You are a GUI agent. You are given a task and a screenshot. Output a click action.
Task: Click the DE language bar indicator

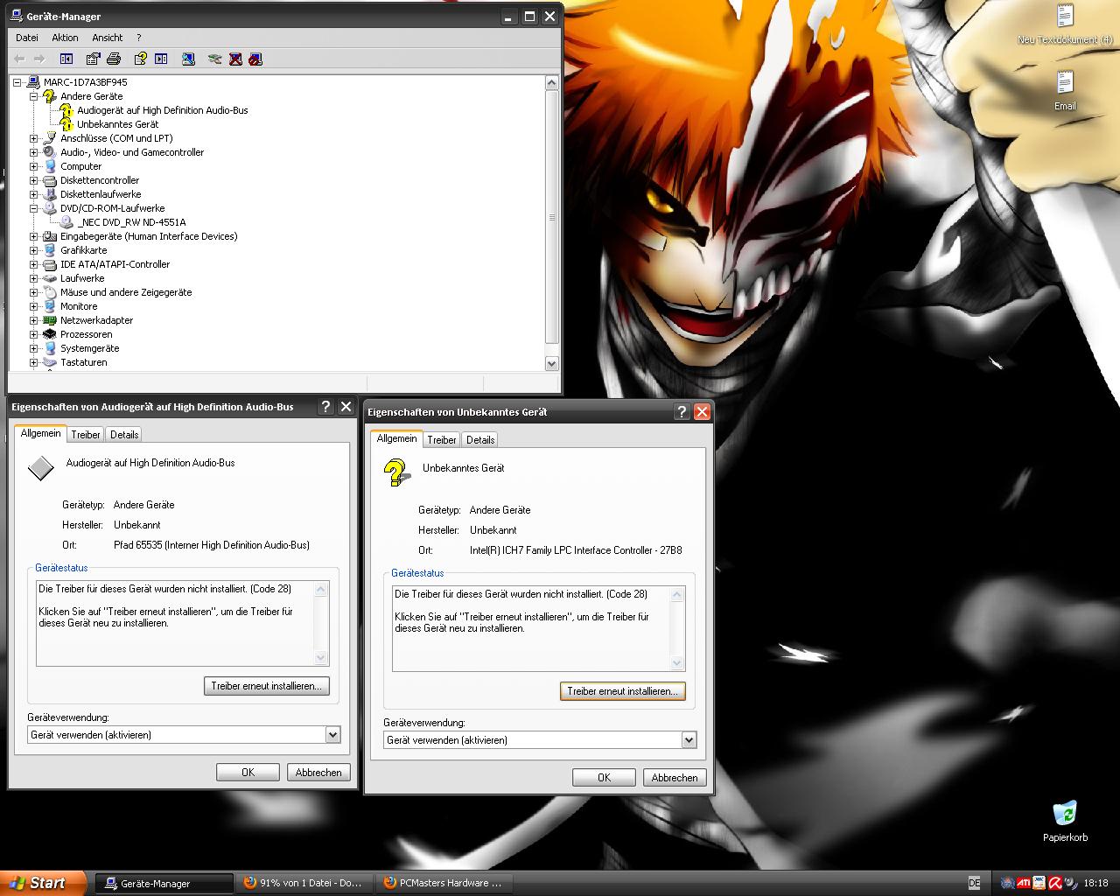pos(975,883)
